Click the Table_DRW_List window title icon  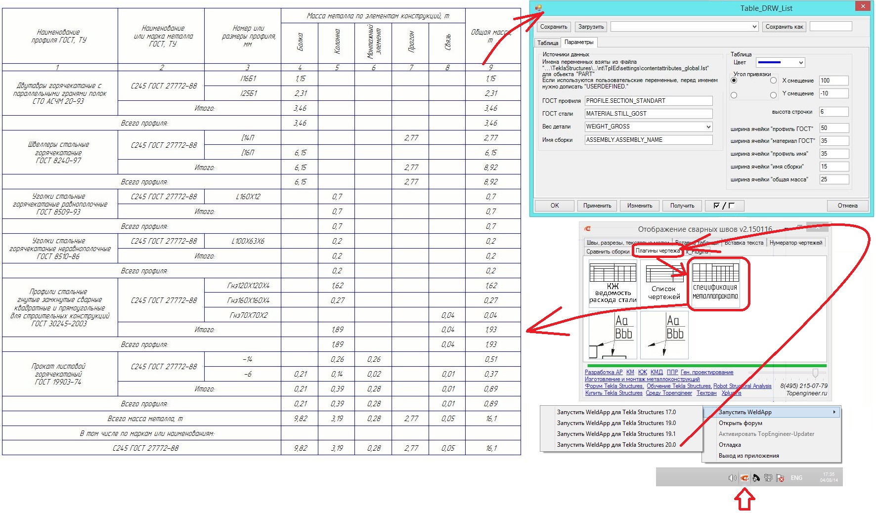pos(538,8)
